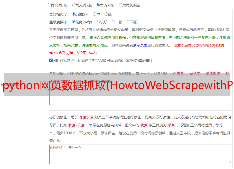This screenshot has width=234, height=169.
Task: Click into the 伪原创修正 text area
Action: [x=140, y=154]
